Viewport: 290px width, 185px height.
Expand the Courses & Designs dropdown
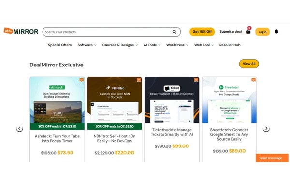120,45
